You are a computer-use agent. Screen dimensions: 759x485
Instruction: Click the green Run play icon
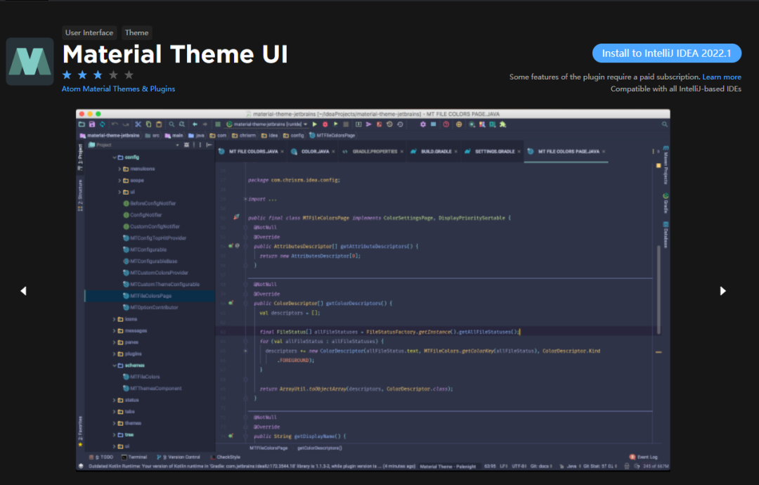point(315,124)
